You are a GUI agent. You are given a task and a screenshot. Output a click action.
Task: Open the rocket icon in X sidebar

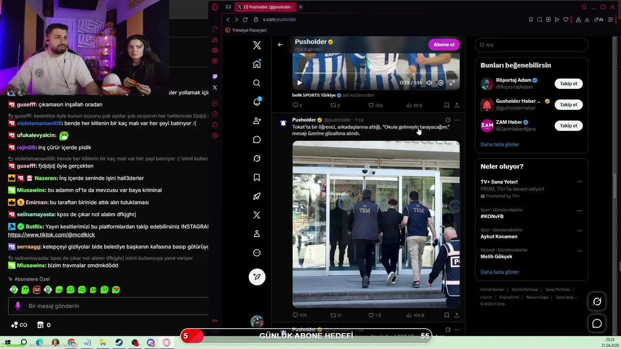click(257, 196)
